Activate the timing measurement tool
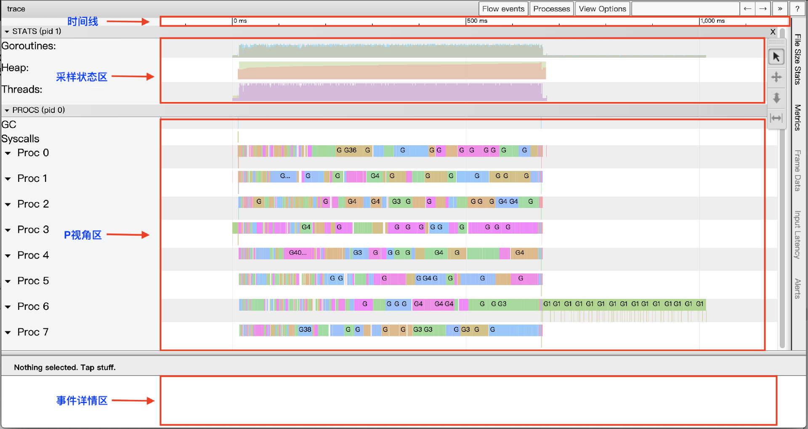 coord(776,118)
